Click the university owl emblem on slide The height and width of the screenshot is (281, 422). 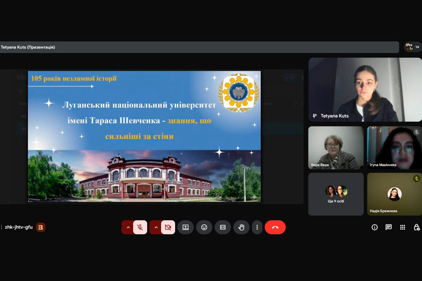(239, 93)
